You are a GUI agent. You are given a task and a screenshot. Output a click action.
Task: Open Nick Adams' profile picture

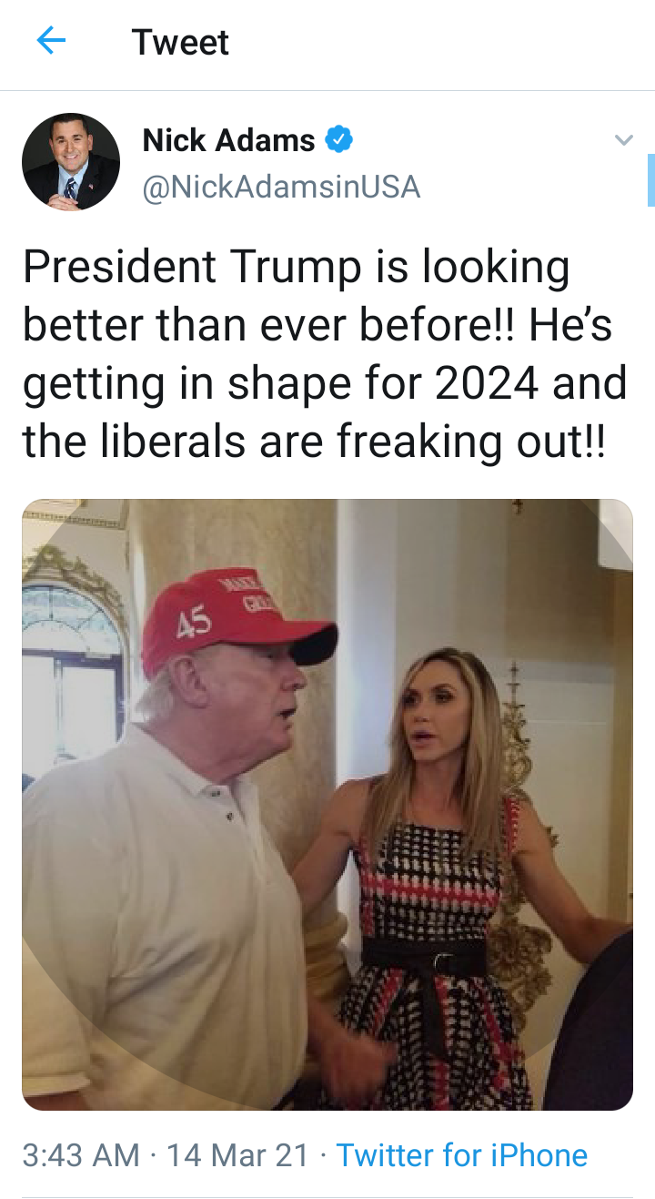point(71,162)
